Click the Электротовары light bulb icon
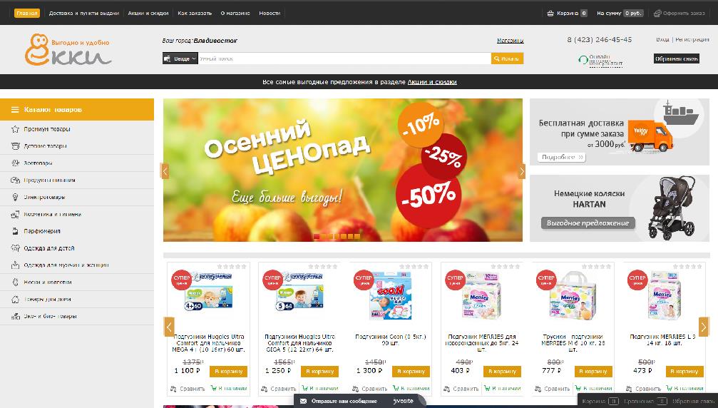The height and width of the screenshot is (408, 718). pyautogui.click(x=15, y=197)
